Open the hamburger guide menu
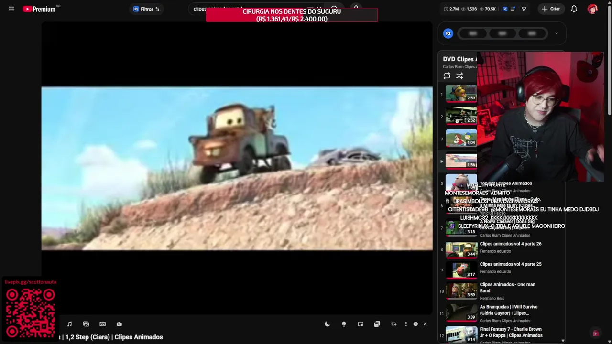The height and width of the screenshot is (344, 612). [11, 9]
